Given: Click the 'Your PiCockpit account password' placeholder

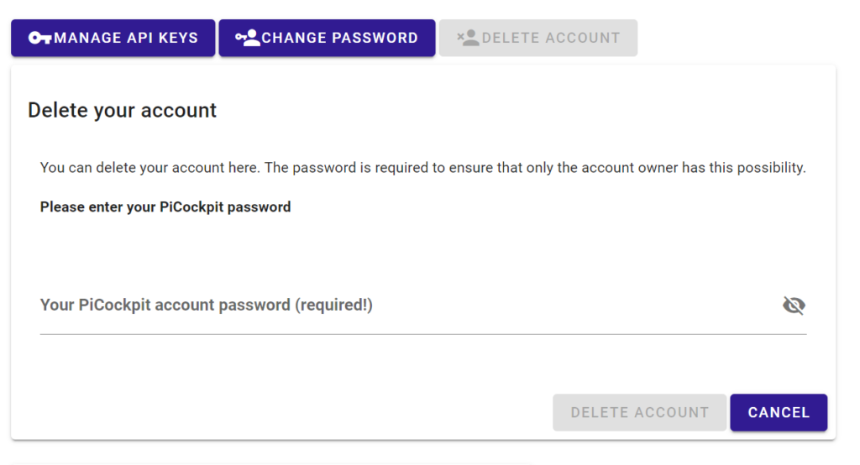Looking at the screenshot, I should pos(165,305).
